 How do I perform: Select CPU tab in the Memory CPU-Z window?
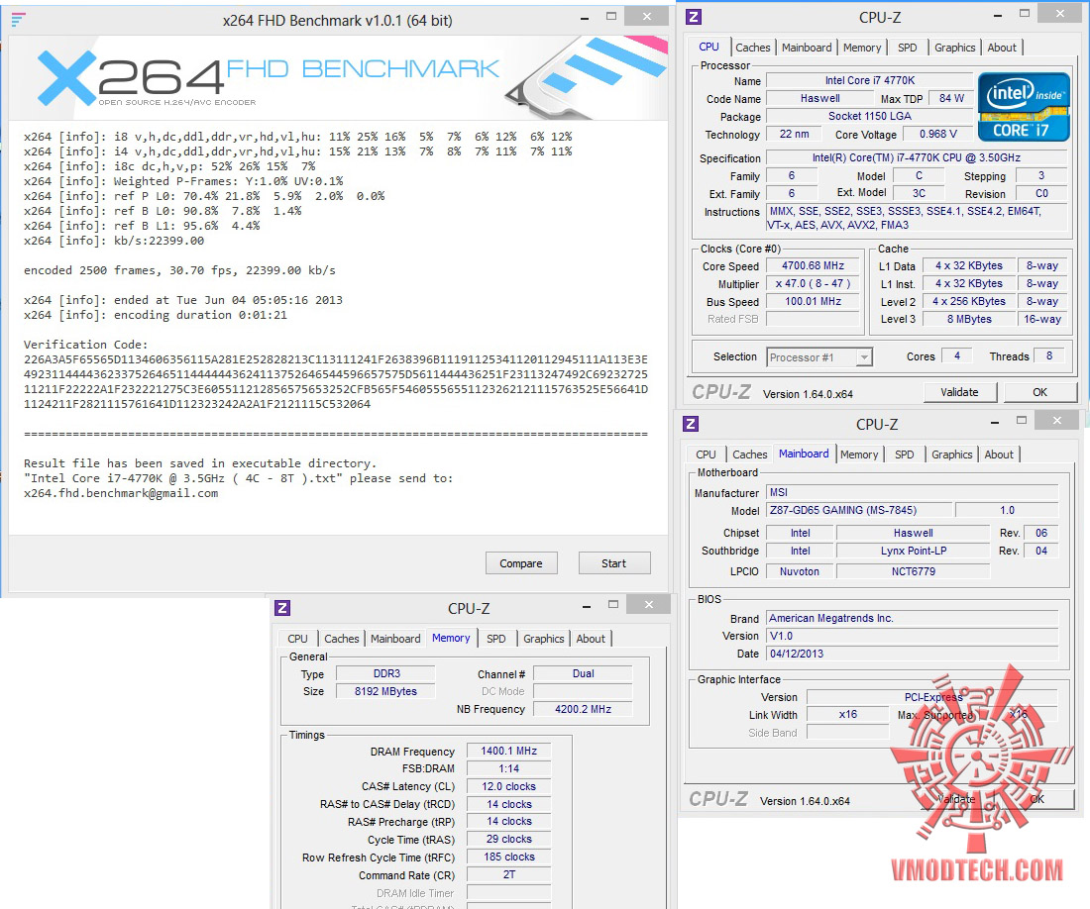coord(297,638)
